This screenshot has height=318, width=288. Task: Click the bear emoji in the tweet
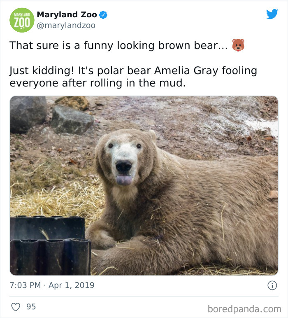238,45
